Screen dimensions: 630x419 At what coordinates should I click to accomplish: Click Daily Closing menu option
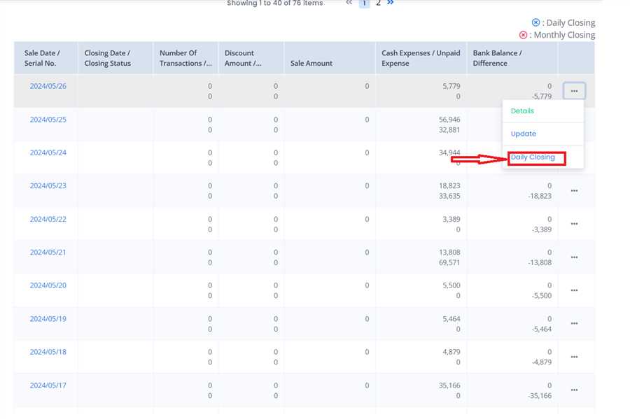click(533, 157)
